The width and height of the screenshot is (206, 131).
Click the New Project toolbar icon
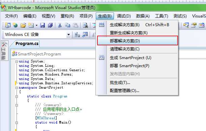(x=8, y=25)
